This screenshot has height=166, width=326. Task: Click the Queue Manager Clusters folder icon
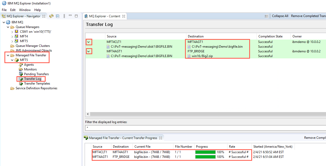tap(12, 46)
